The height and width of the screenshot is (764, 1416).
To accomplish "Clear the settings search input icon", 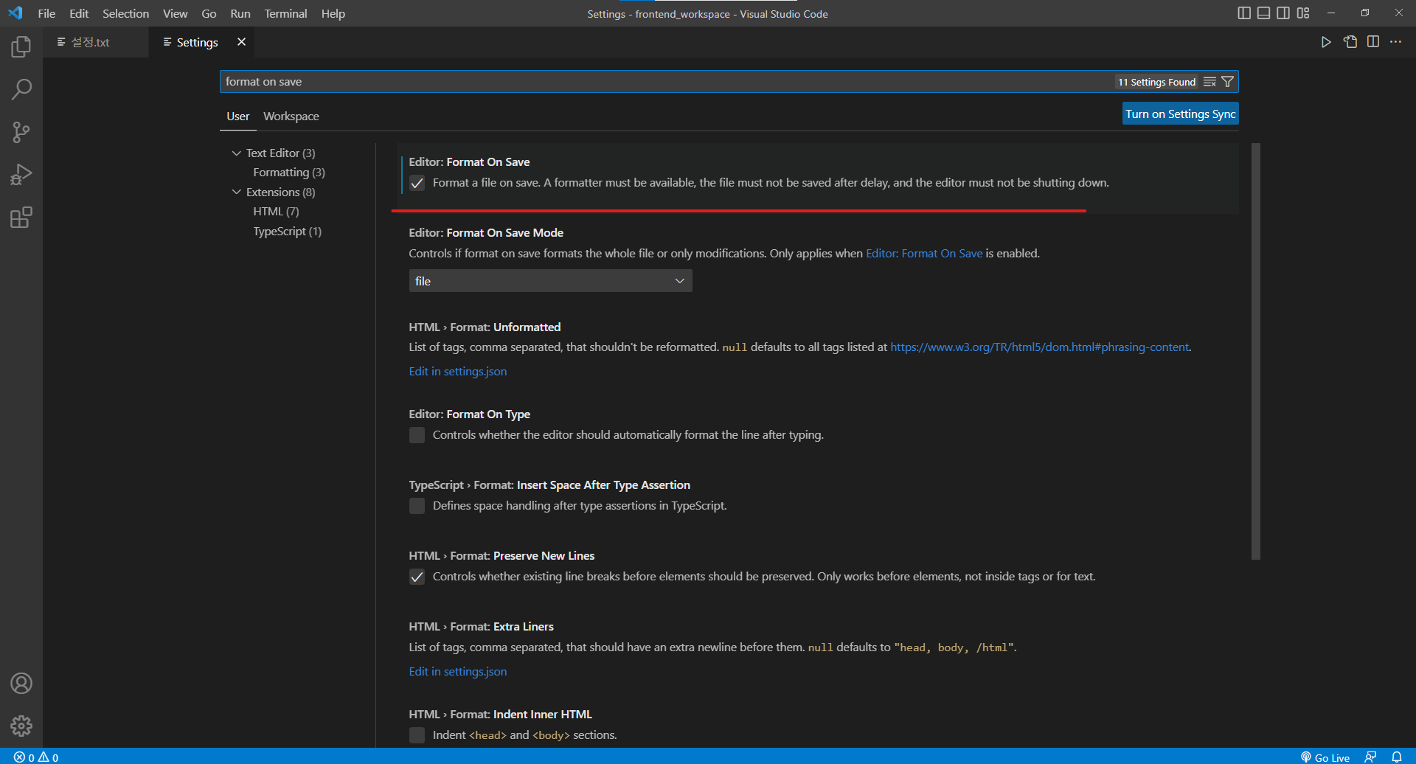I will [1209, 82].
